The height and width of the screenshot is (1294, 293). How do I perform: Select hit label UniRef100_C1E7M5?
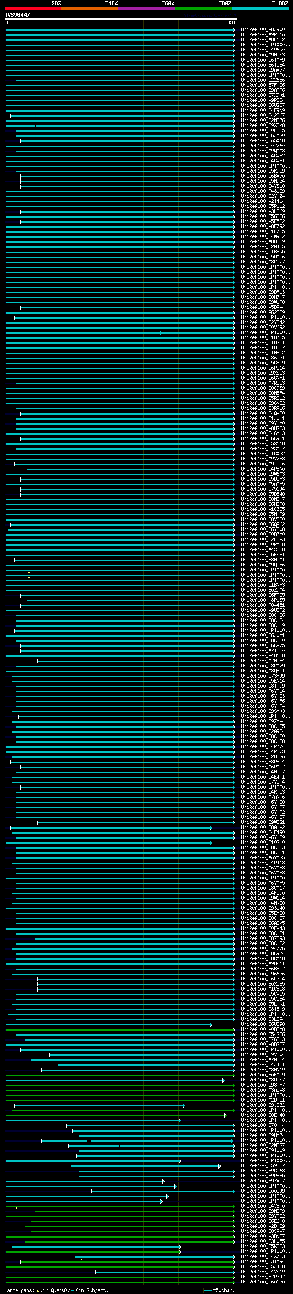point(263,231)
